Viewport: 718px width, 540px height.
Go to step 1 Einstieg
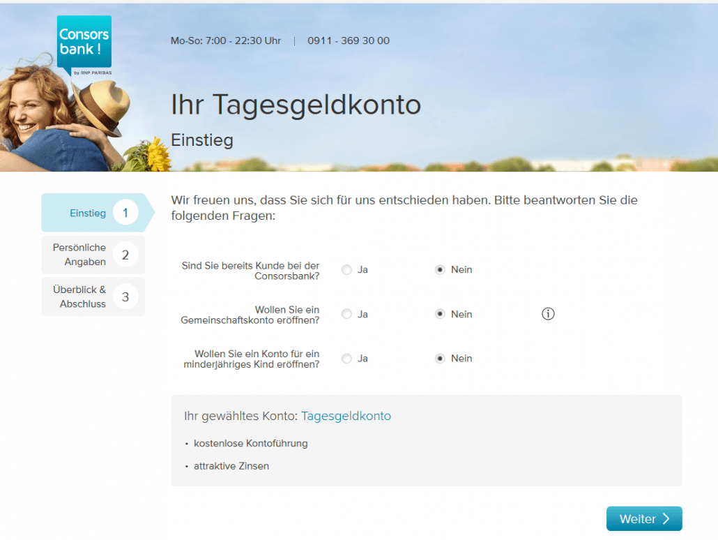pyautogui.click(x=98, y=213)
